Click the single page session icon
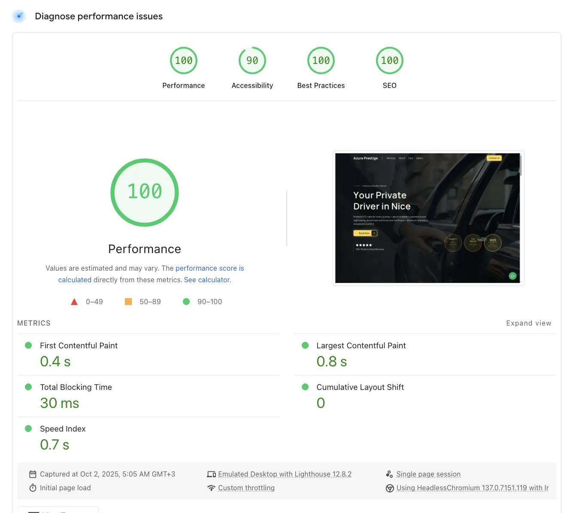This screenshot has width=576, height=513. [x=389, y=474]
